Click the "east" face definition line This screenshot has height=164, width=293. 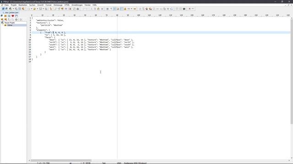point(80,50)
